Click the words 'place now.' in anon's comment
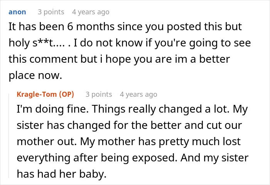 (x=35, y=75)
